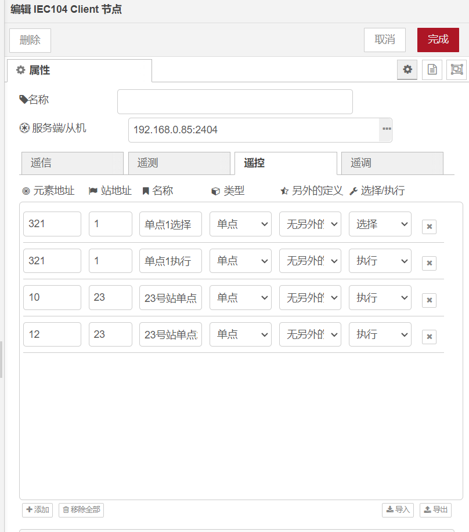This screenshot has height=532, width=469.
Task: Open the 另外的定义 dropdown in the last row
Action: 310,334
